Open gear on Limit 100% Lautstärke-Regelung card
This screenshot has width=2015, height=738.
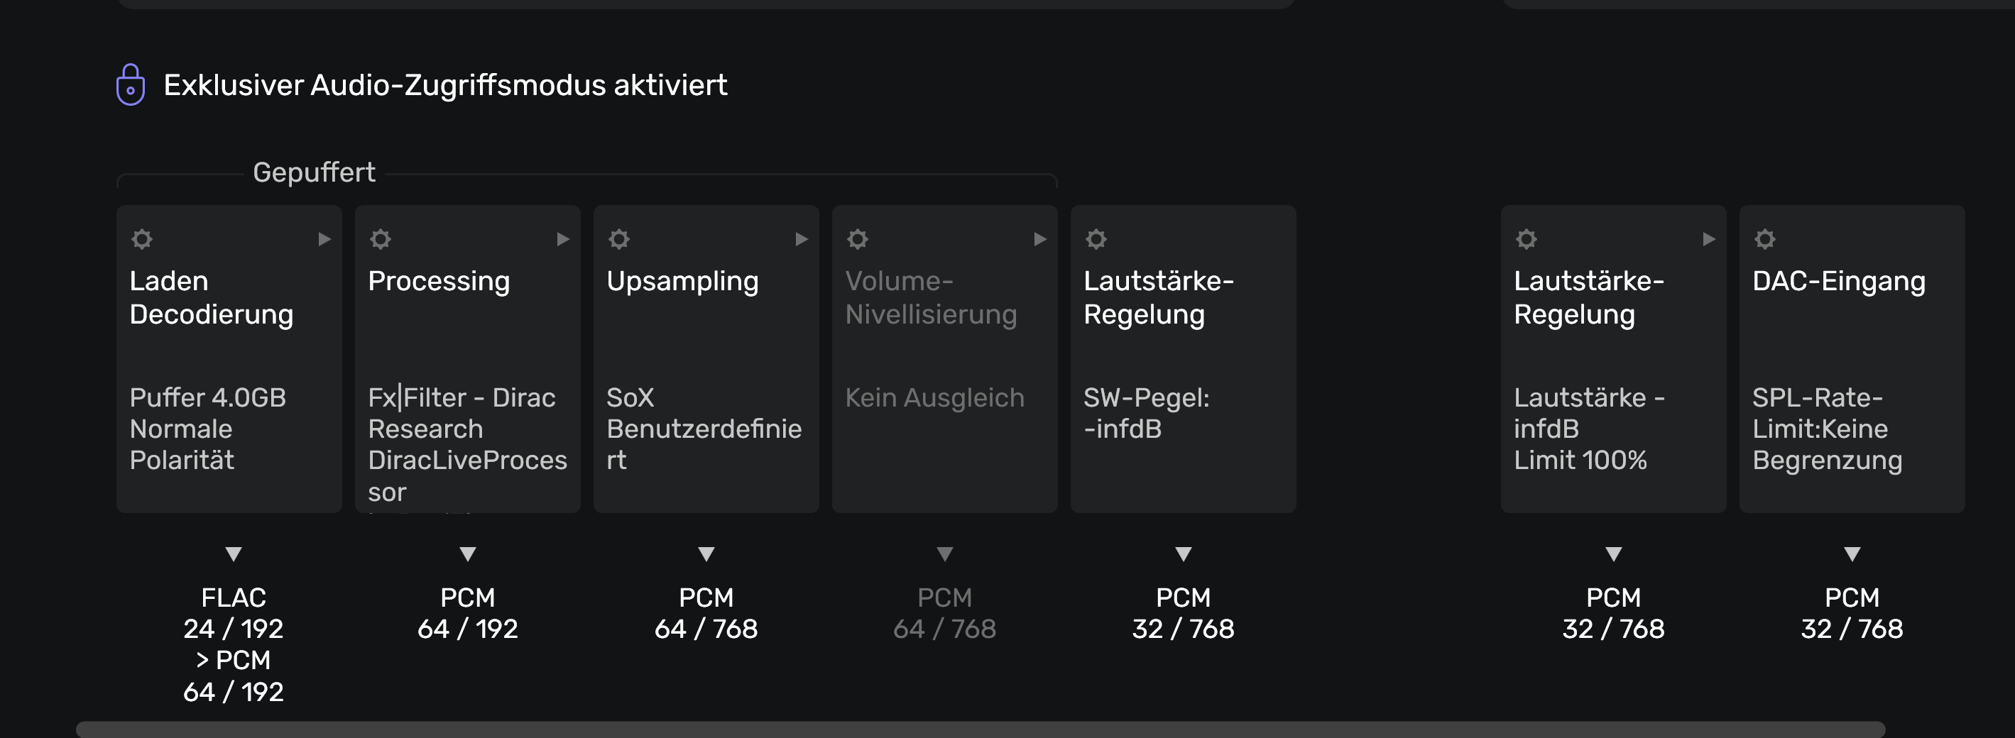1526,239
